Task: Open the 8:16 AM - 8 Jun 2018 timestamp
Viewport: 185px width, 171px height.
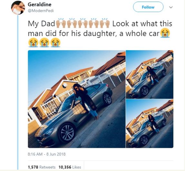Action: (47, 154)
